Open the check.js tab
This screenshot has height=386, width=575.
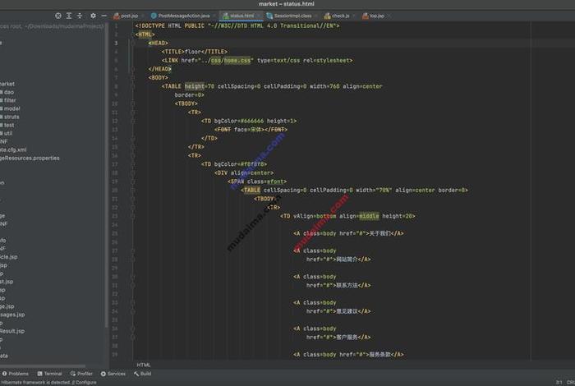[340, 16]
